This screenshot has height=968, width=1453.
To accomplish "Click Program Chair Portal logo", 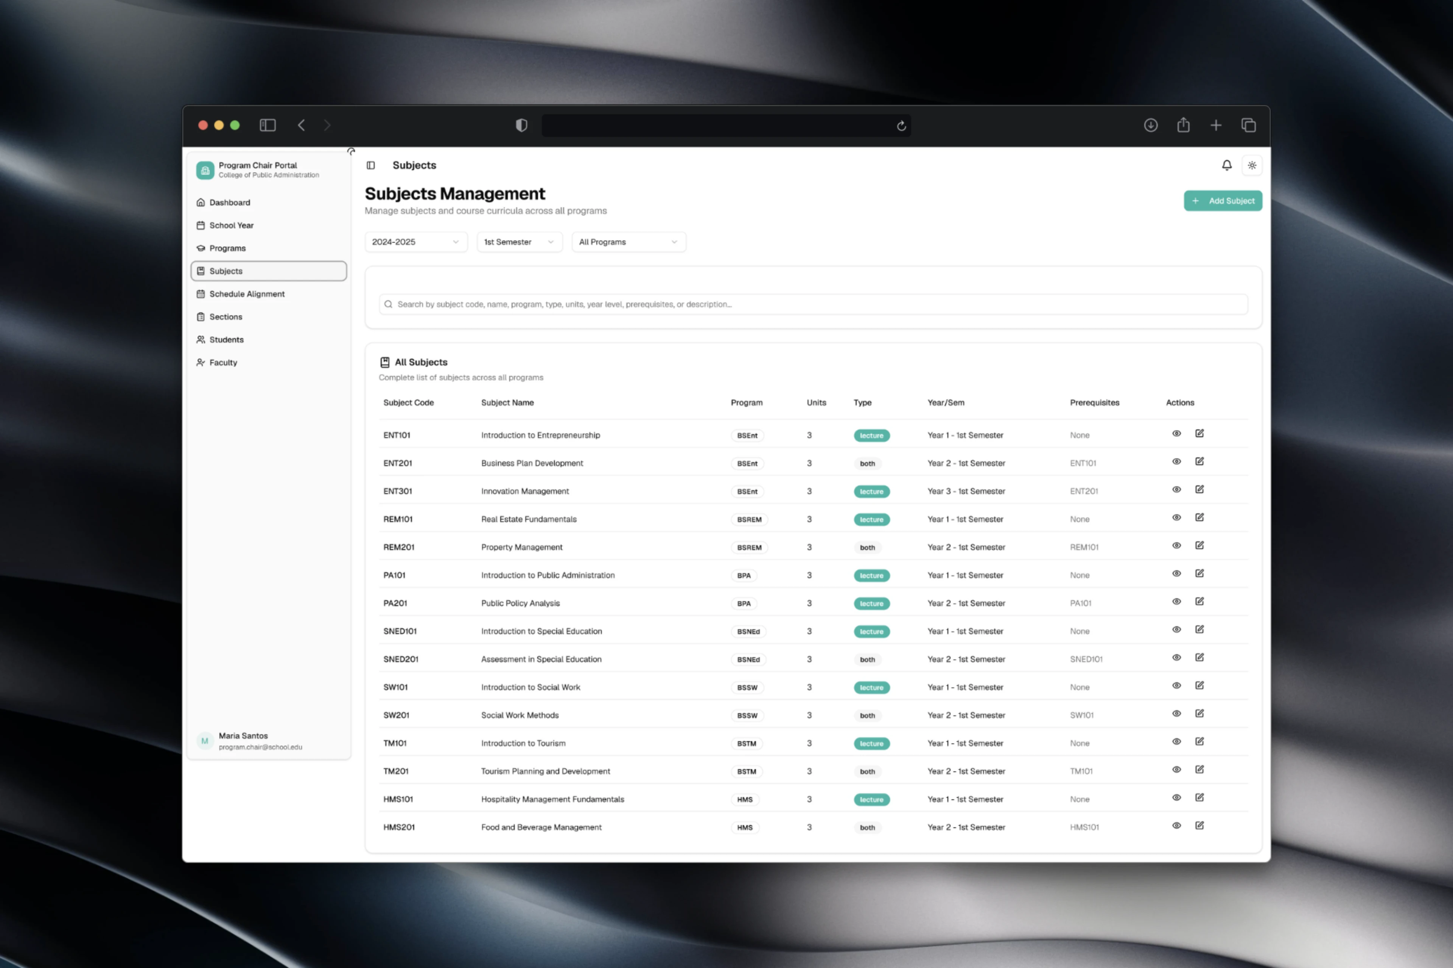I will (x=205, y=170).
